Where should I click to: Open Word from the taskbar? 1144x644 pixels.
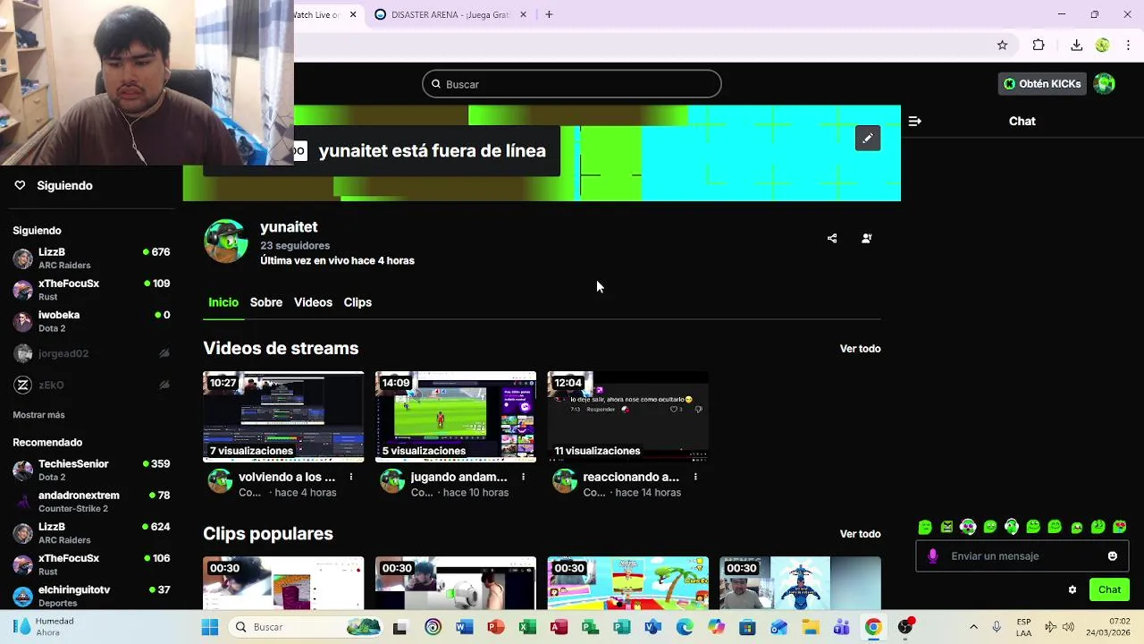point(464,627)
